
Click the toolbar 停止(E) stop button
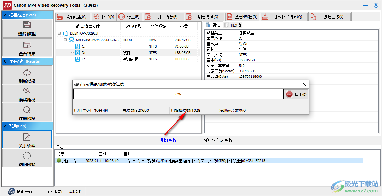point(130,17)
